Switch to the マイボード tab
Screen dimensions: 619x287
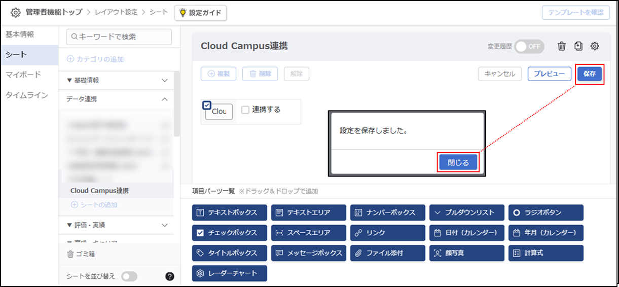(29, 75)
